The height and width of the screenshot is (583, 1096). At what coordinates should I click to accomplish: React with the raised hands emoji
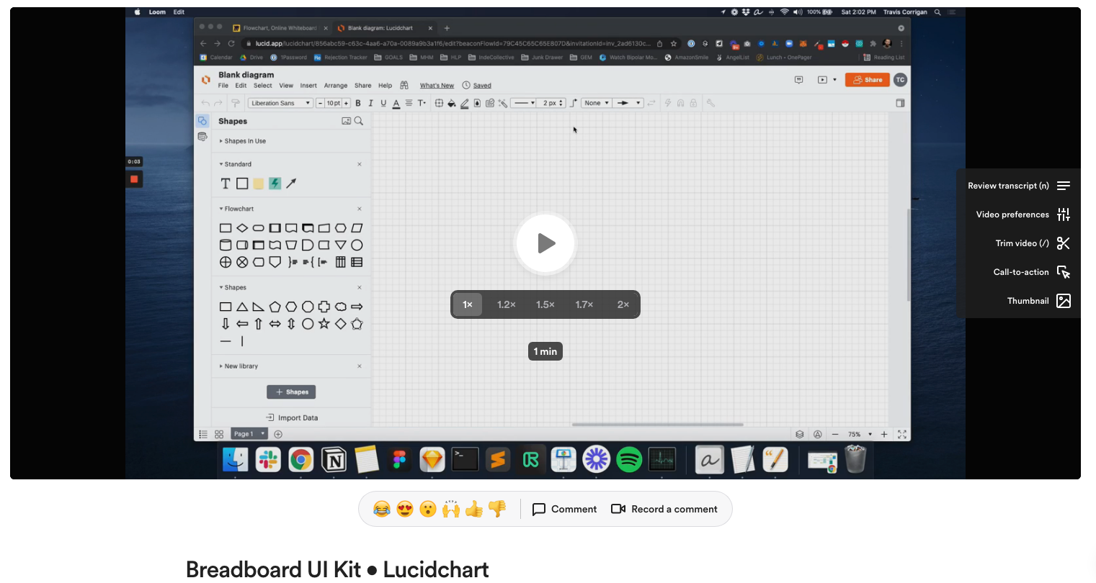pos(451,510)
